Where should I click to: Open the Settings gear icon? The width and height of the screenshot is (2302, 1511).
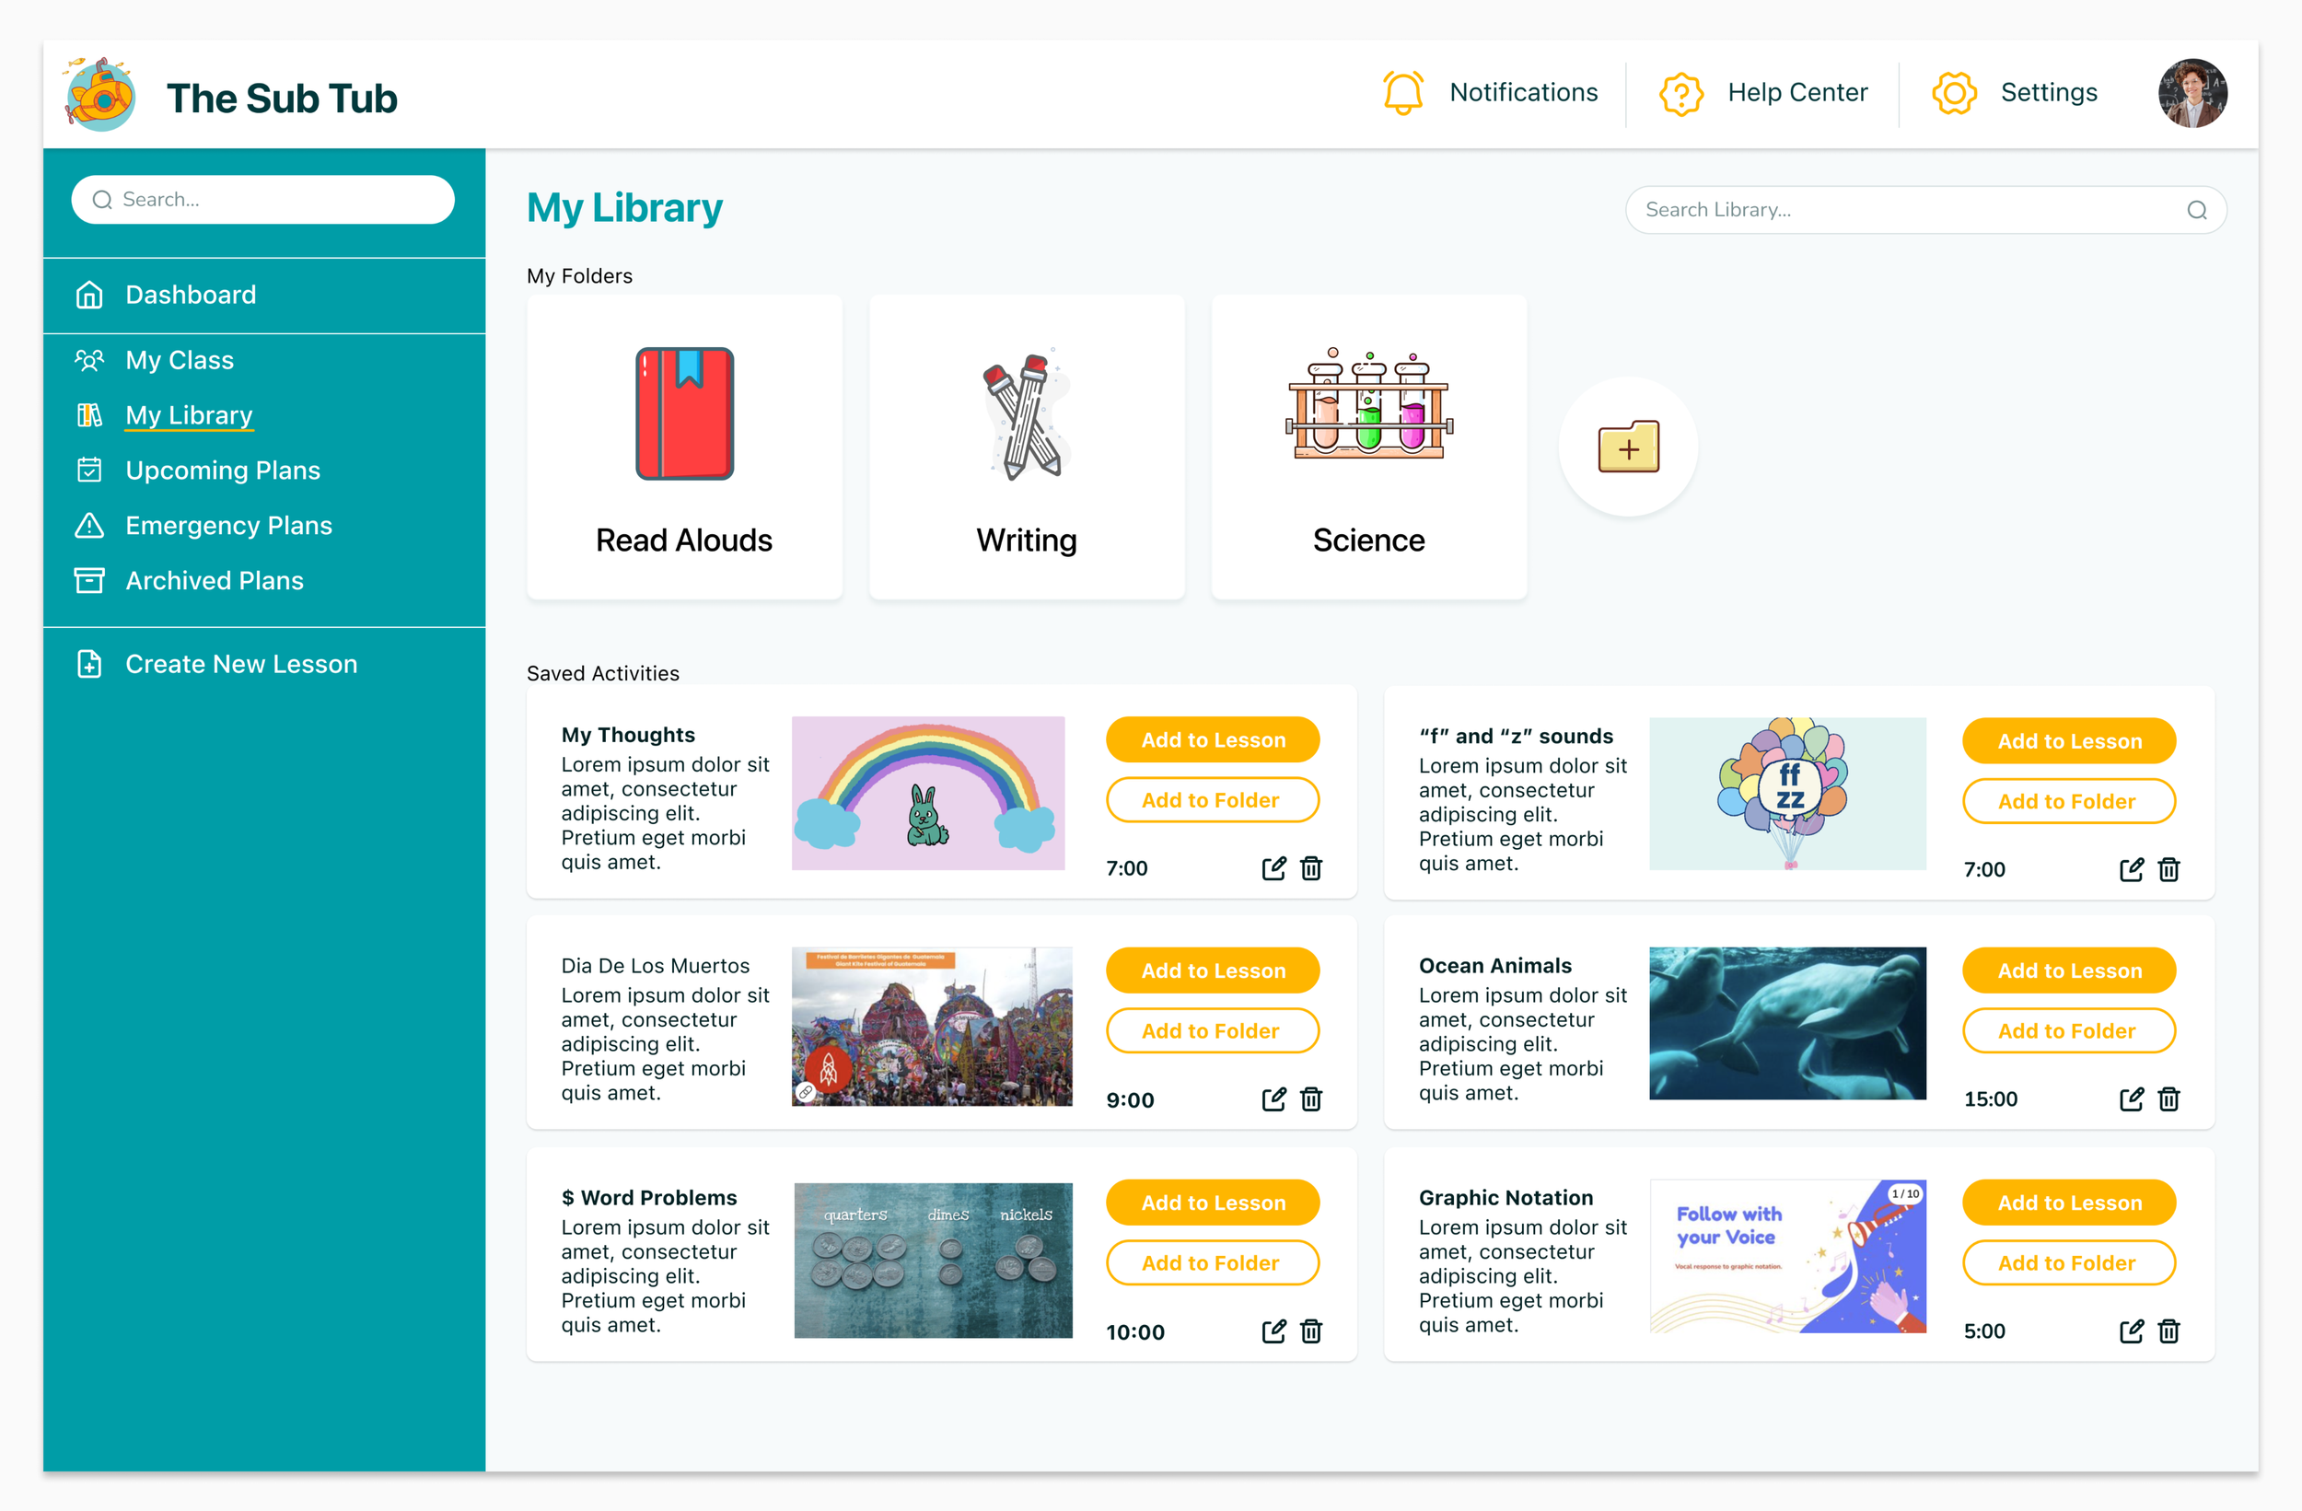tap(1954, 93)
